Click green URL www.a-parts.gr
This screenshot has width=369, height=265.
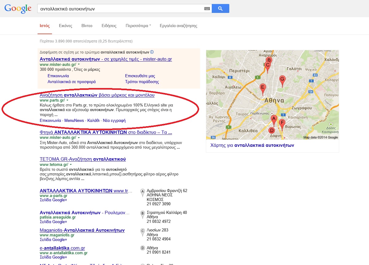[x=54, y=195]
